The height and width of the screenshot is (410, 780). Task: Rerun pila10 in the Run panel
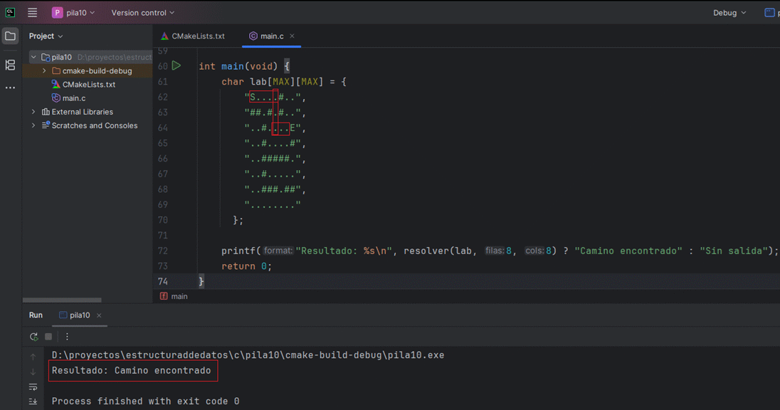33,337
